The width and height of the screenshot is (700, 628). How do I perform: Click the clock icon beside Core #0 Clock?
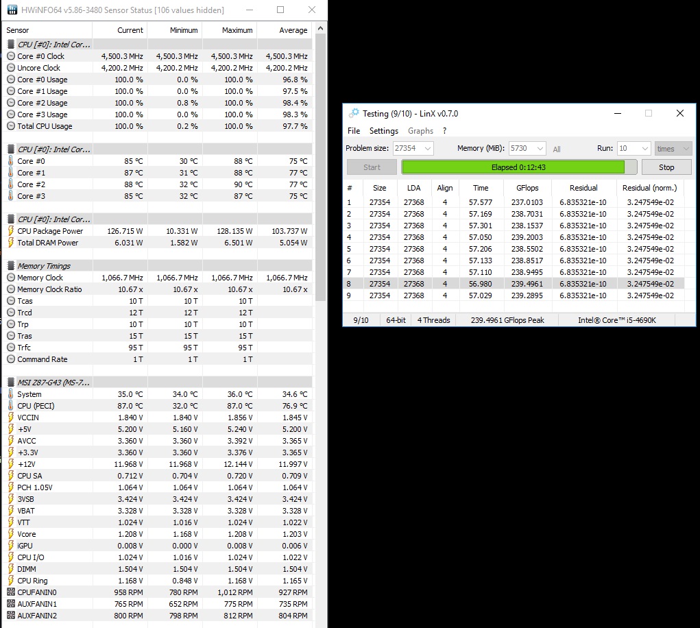(11, 56)
